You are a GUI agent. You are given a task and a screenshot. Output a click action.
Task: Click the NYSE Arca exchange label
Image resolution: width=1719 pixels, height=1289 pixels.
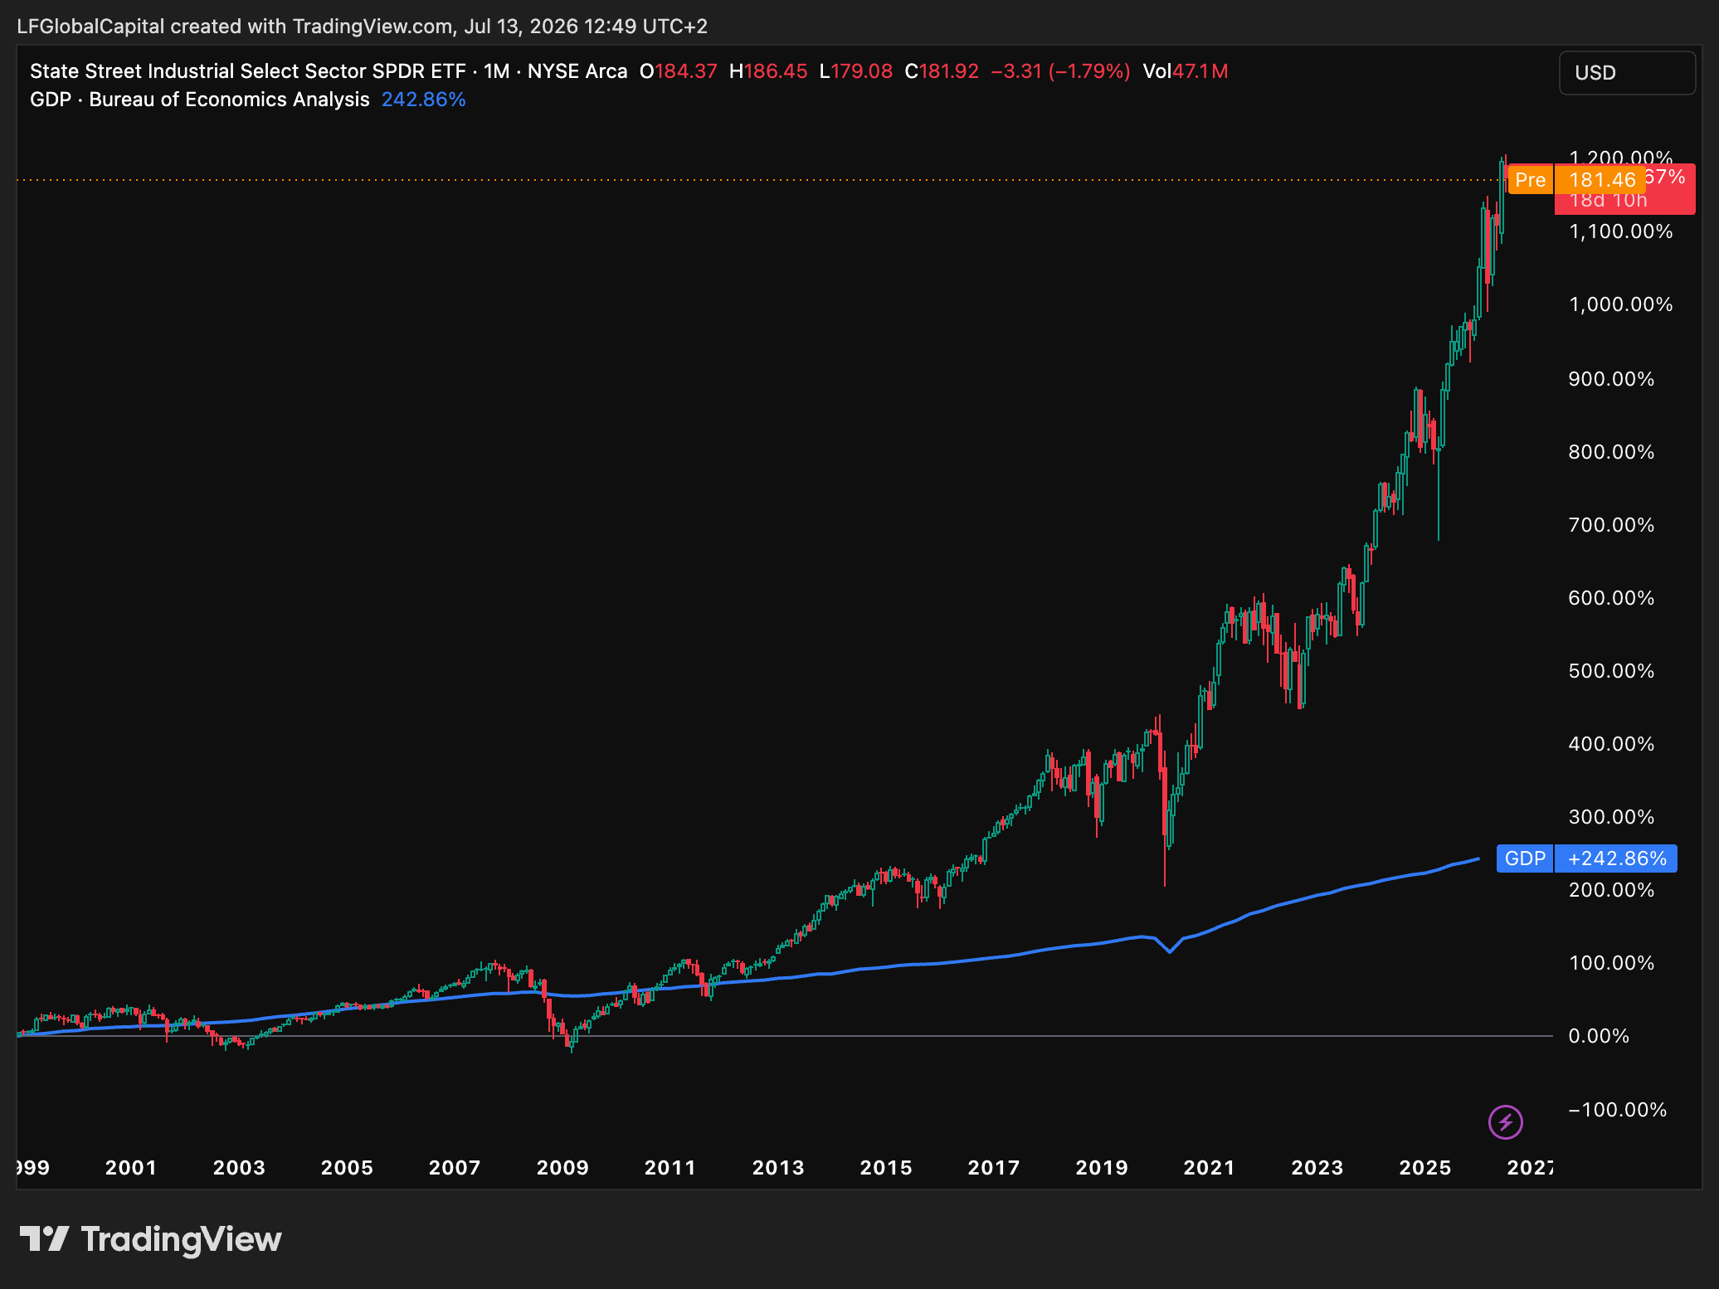pyautogui.click(x=577, y=71)
